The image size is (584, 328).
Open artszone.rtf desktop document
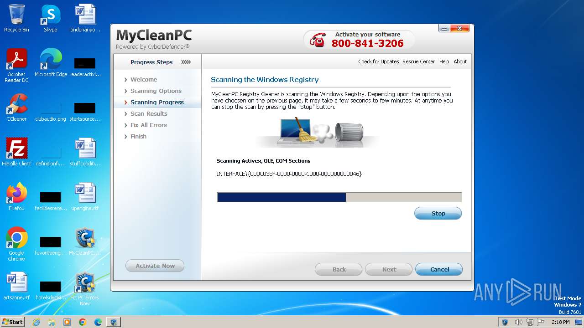click(x=16, y=286)
